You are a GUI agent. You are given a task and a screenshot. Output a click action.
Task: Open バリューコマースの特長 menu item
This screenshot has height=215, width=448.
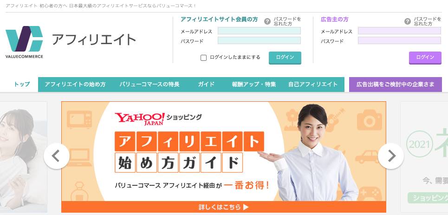(149, 85)
